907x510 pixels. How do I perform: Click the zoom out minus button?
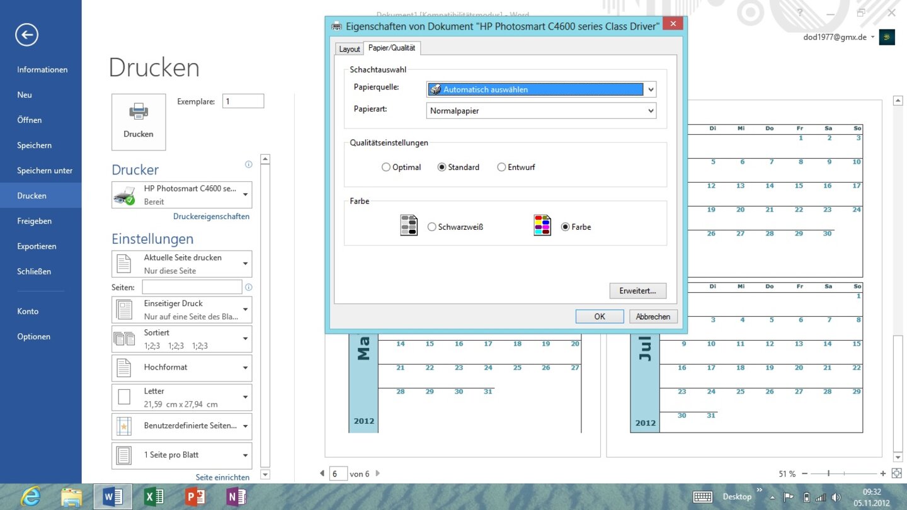click(804, 473)
